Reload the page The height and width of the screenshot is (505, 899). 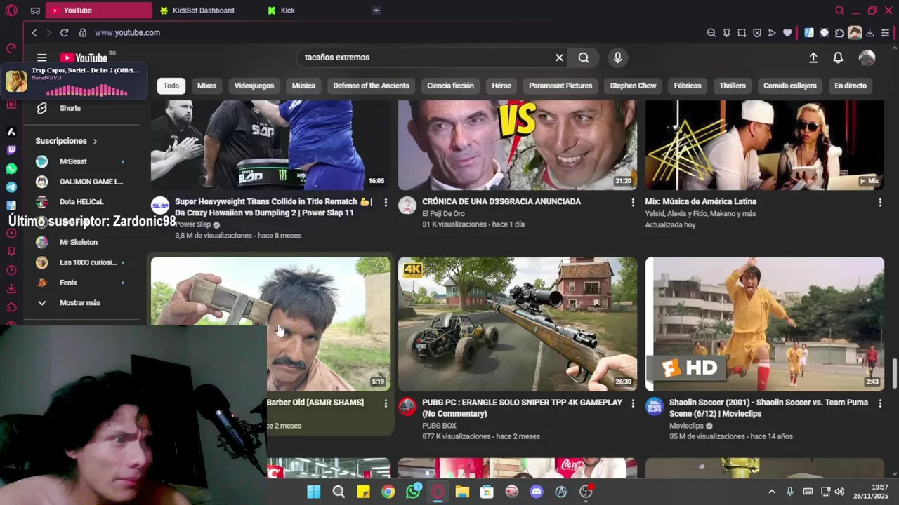(64, 33)
